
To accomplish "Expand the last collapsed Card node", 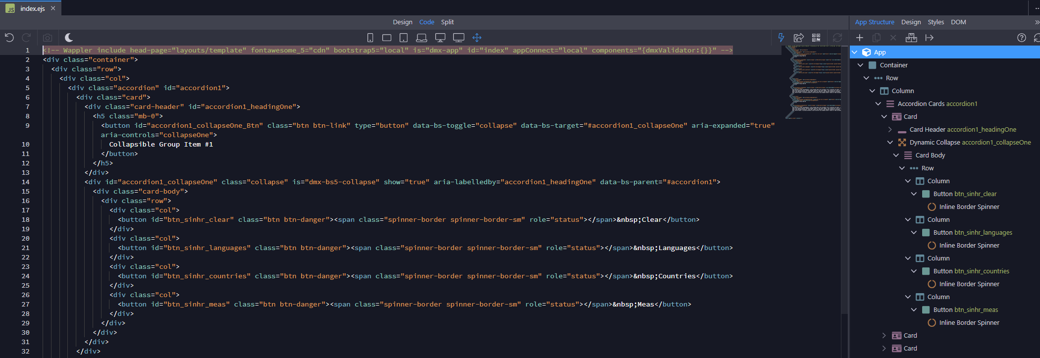I will pyautogui.click(x=884, y=349).
